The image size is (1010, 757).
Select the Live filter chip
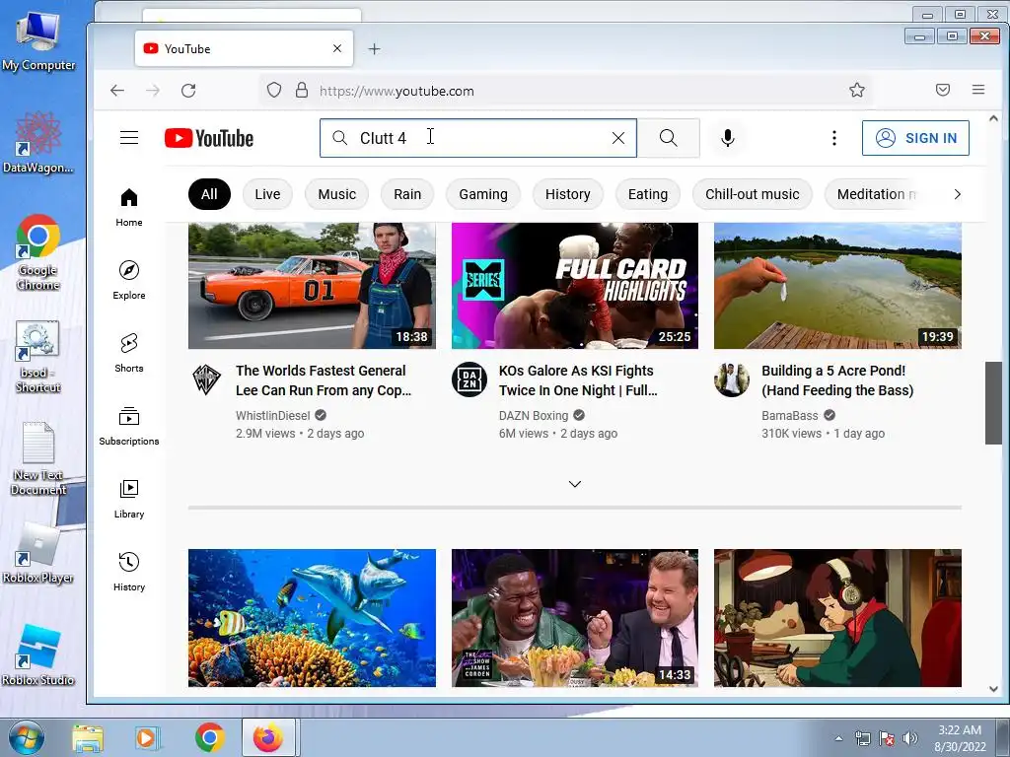click(x=267, y=194)
